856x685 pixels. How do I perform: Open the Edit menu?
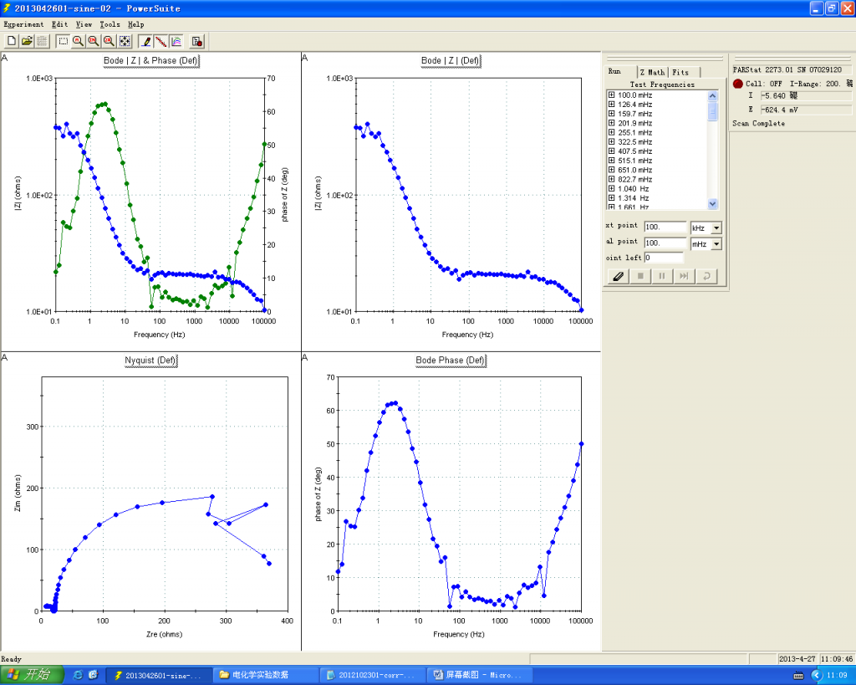click(59, 24)
